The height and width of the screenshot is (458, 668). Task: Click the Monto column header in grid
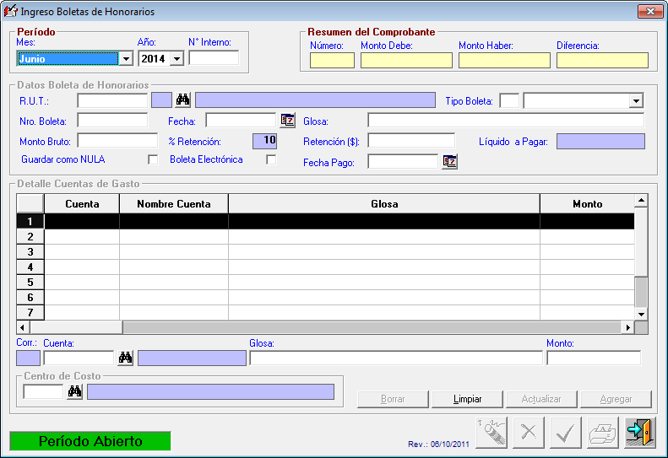click(588, 203)
